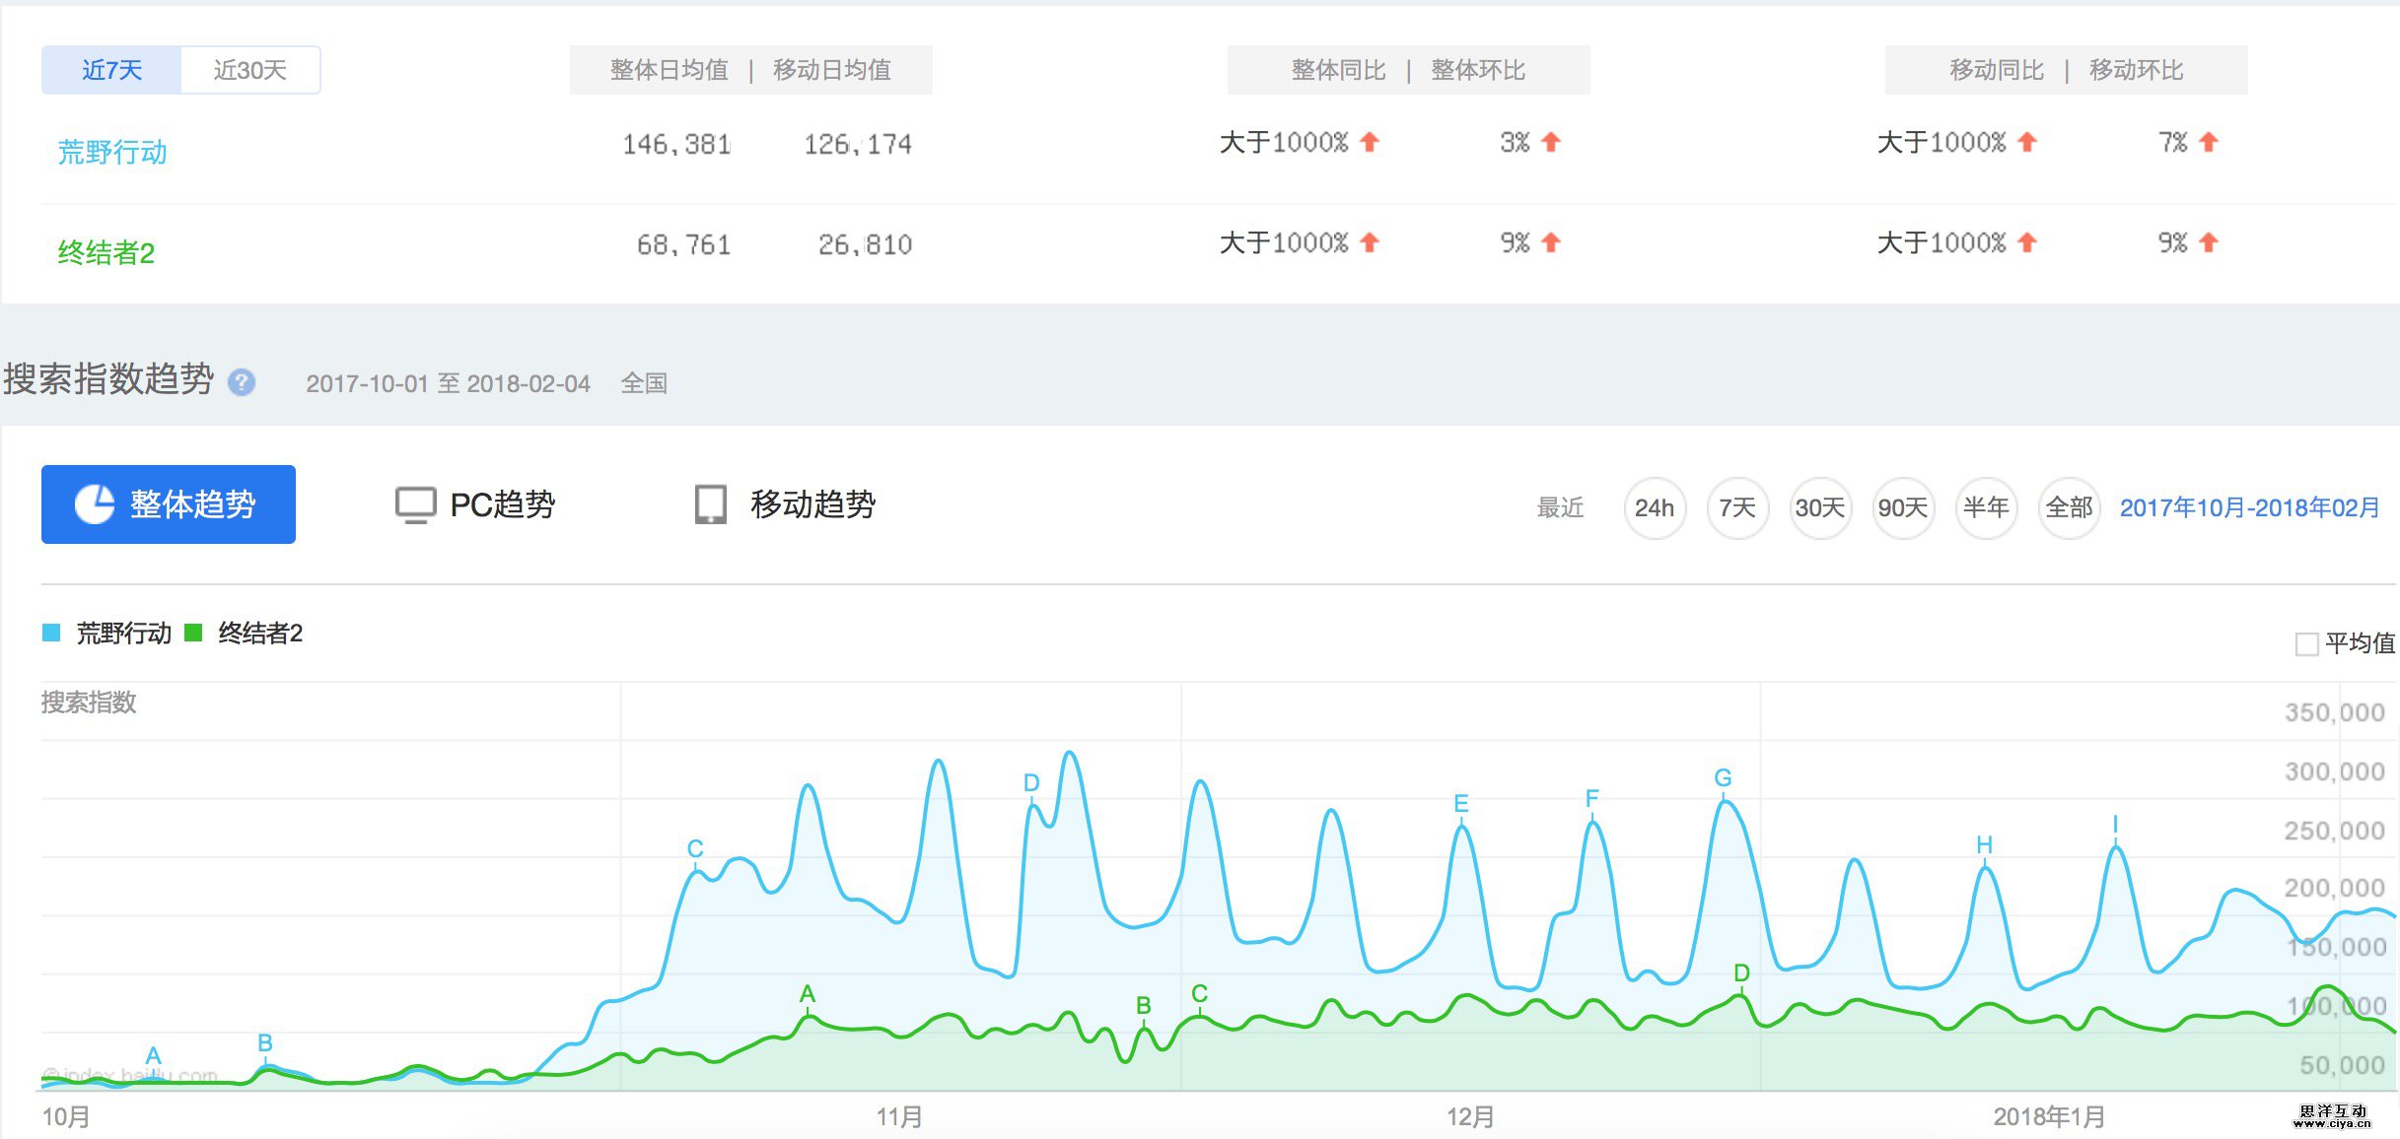Open the 终结者2 keyword link

tap(106, 253)
